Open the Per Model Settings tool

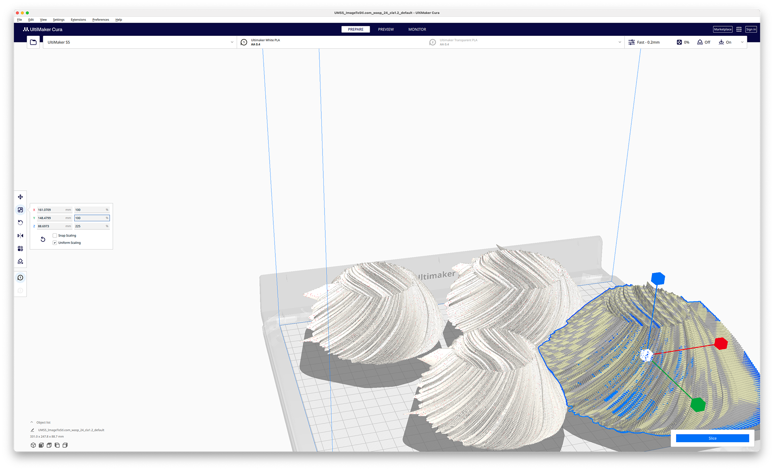point(20,249)
